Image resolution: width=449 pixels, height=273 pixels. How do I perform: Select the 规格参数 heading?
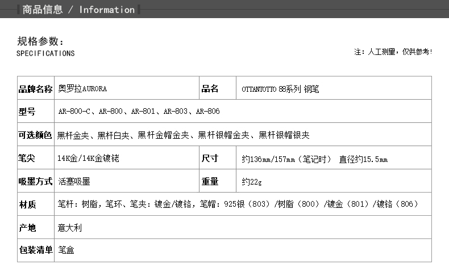[40, 41]
